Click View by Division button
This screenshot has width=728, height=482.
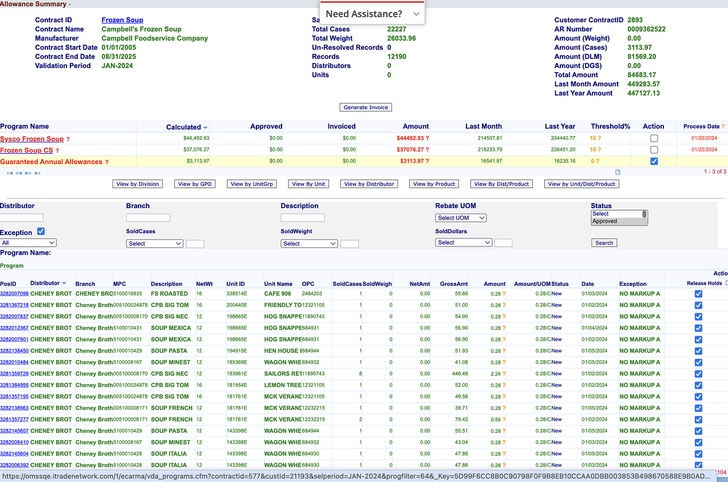click(137, 184)
